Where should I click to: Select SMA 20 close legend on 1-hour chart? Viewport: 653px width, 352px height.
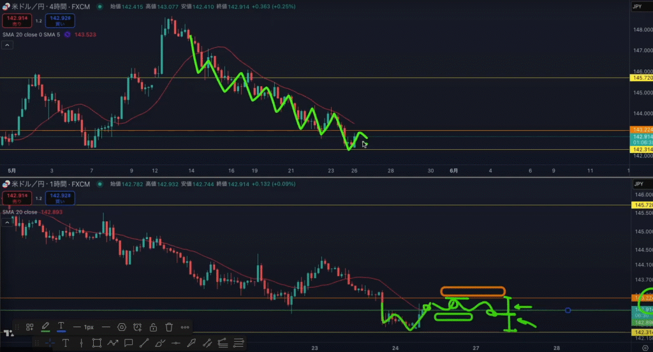click(20, 212)
